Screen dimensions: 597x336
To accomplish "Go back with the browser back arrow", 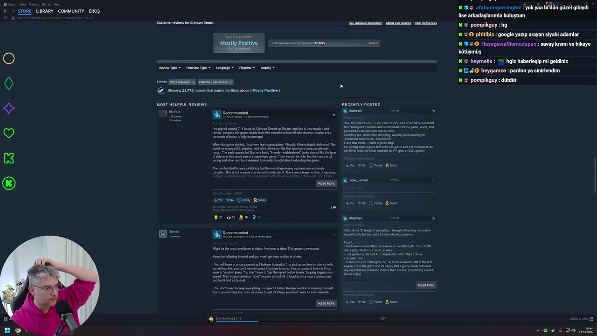I will 5,11.
